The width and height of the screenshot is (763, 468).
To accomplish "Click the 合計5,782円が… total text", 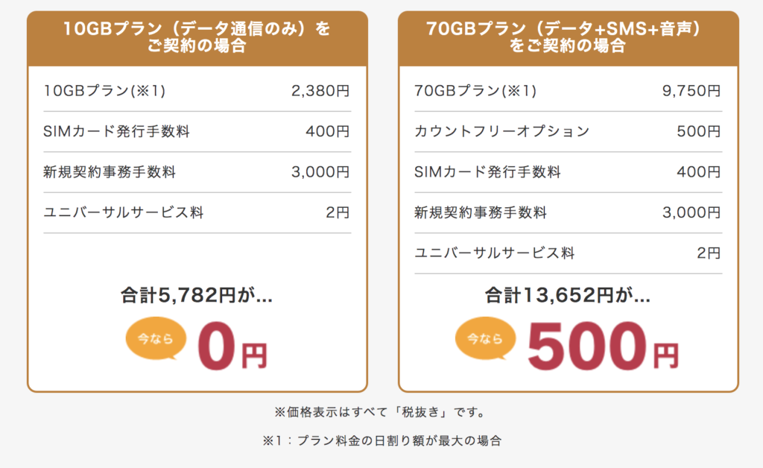I will click(x=197, y=295).
